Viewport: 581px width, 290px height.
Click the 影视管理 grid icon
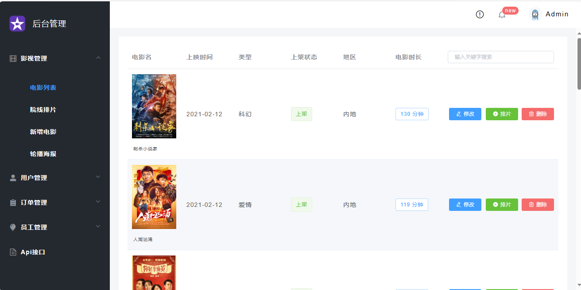(13, 58)
